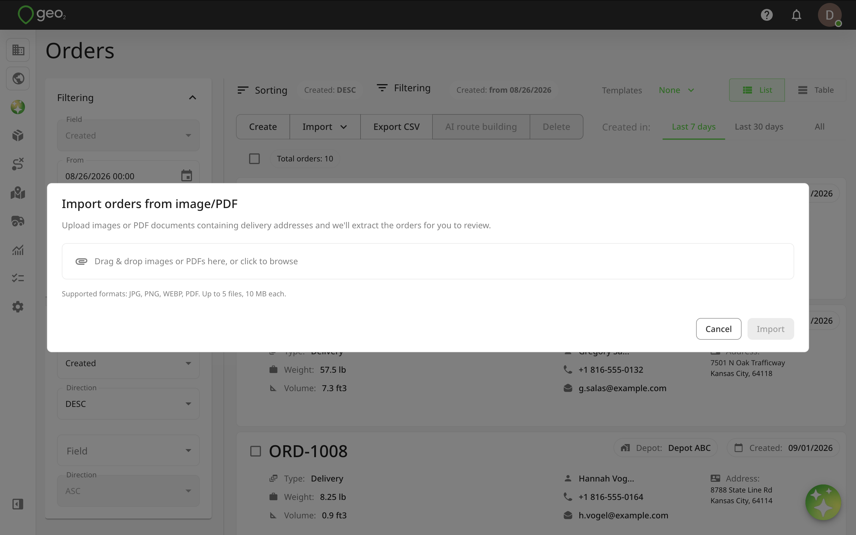856x535 pixels.
Task: Click Cancel in the import dialog
Action: pos(718,329)
